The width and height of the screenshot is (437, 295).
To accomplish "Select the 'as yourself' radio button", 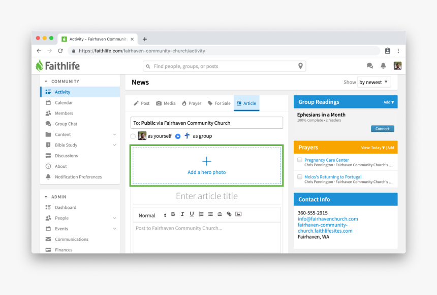I will (x=133, y=136).
